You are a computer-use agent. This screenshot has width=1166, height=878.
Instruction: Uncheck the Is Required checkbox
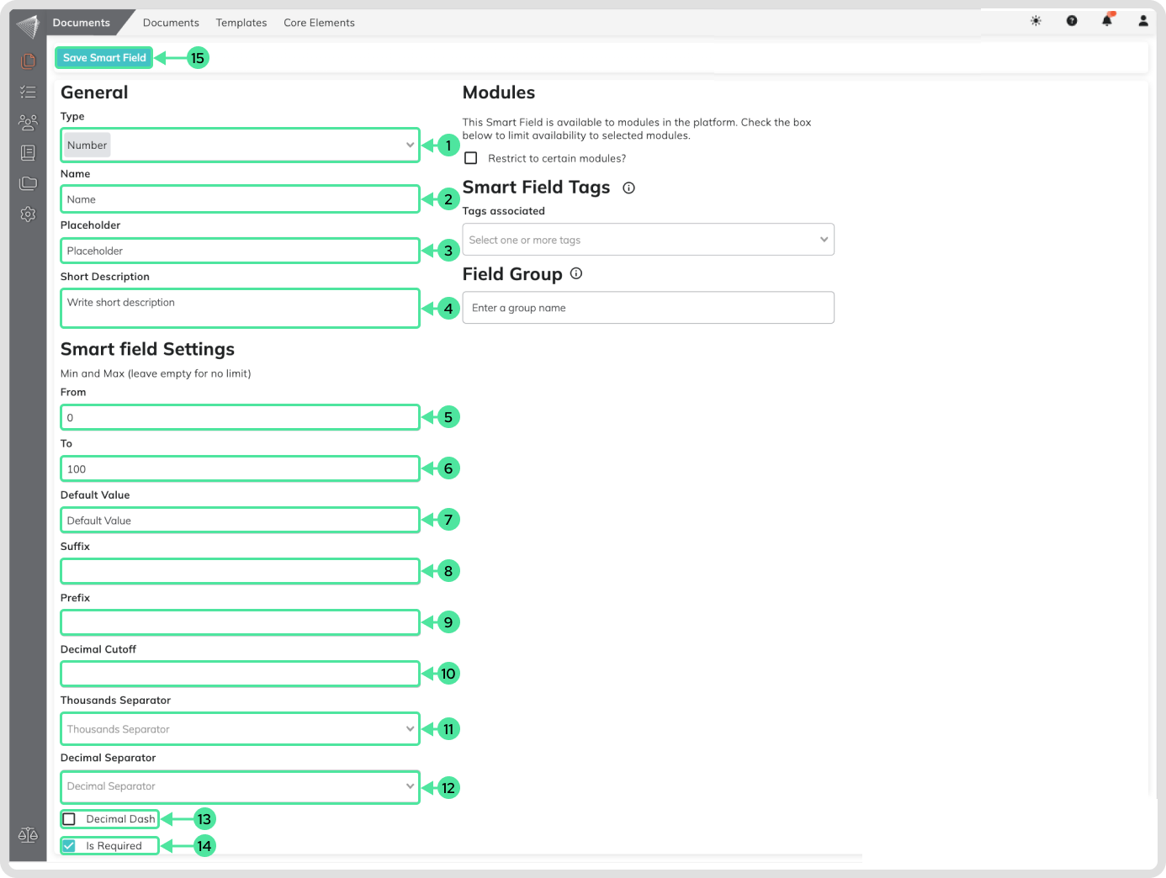[x=70, y=846]
